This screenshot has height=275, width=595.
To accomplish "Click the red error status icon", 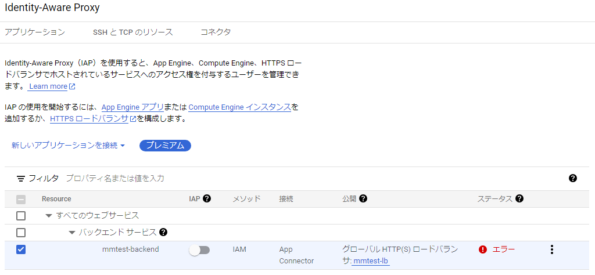I will click(483, 249).
